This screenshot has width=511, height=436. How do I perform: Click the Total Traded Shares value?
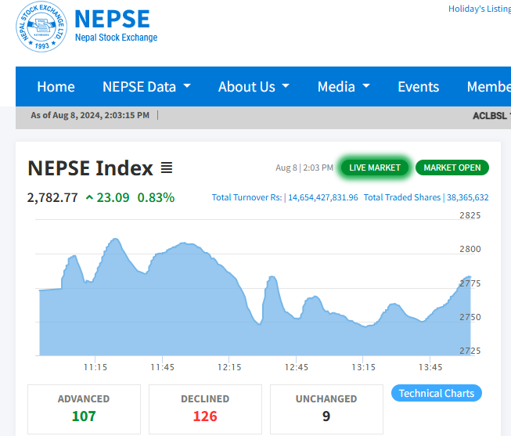(467, 197)
